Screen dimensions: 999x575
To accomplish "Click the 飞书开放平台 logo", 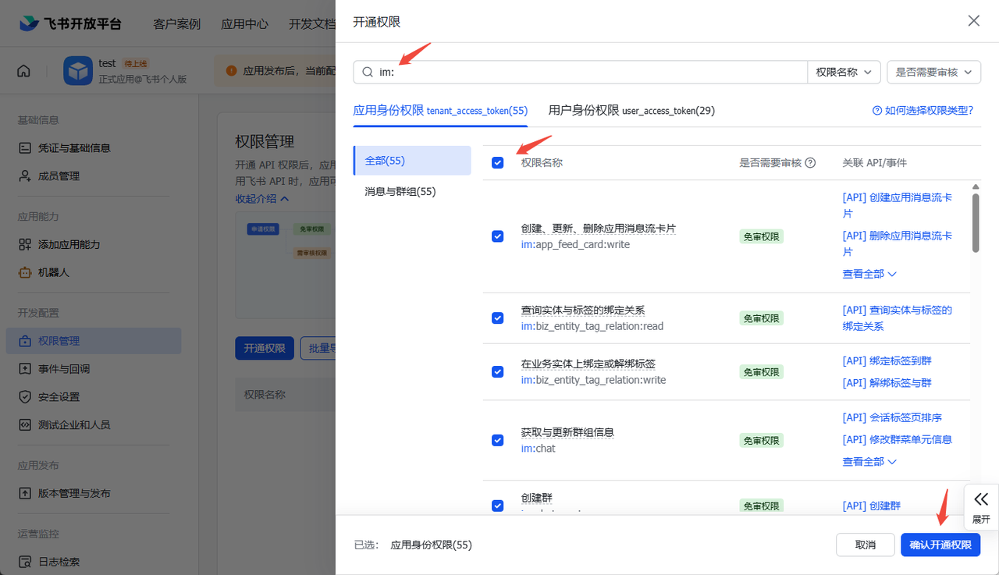I will (71, 23).
